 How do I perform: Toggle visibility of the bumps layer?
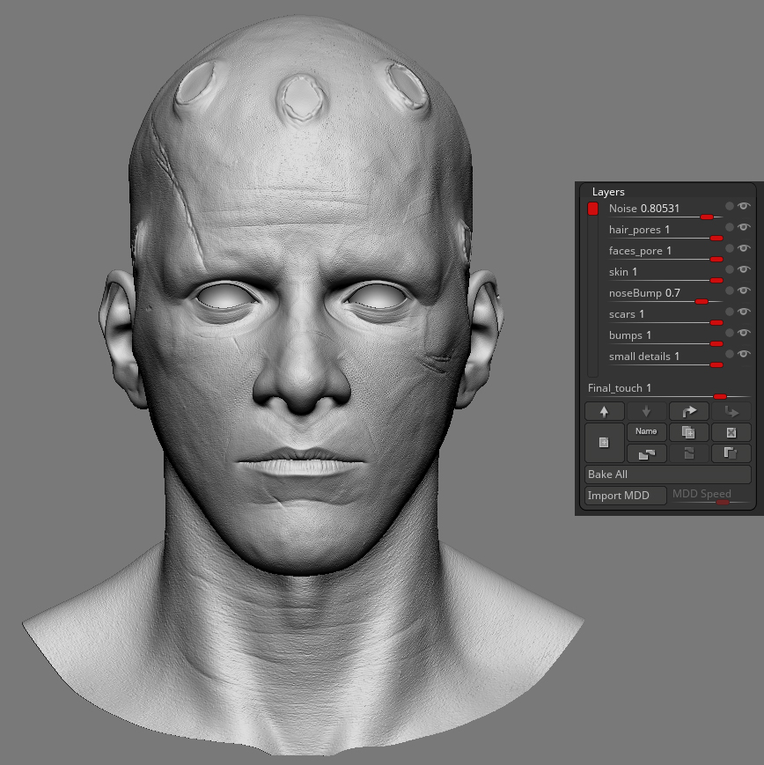pos(744,333)
